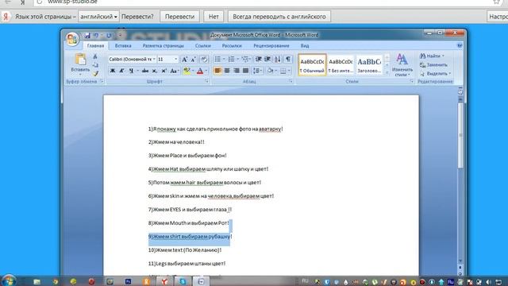The height and width of the screenshot is (286, 508).
Task: Open the Вид tab
Action: (305, 46)
